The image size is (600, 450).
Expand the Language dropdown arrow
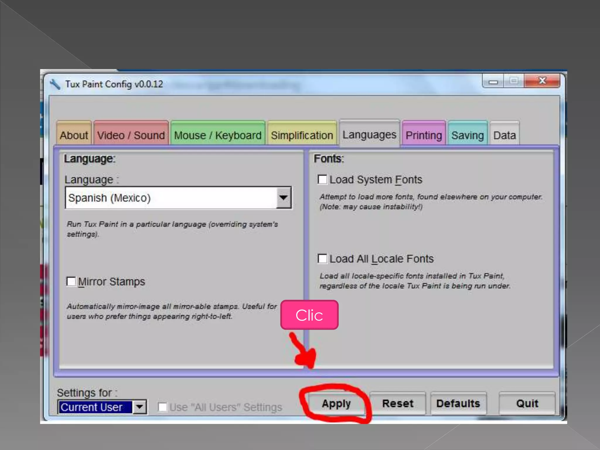[283, 198]
